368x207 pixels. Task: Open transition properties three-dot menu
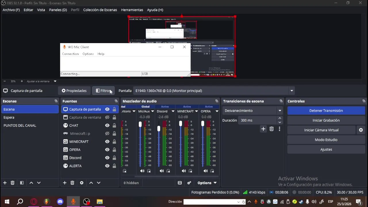pos(279,129)
